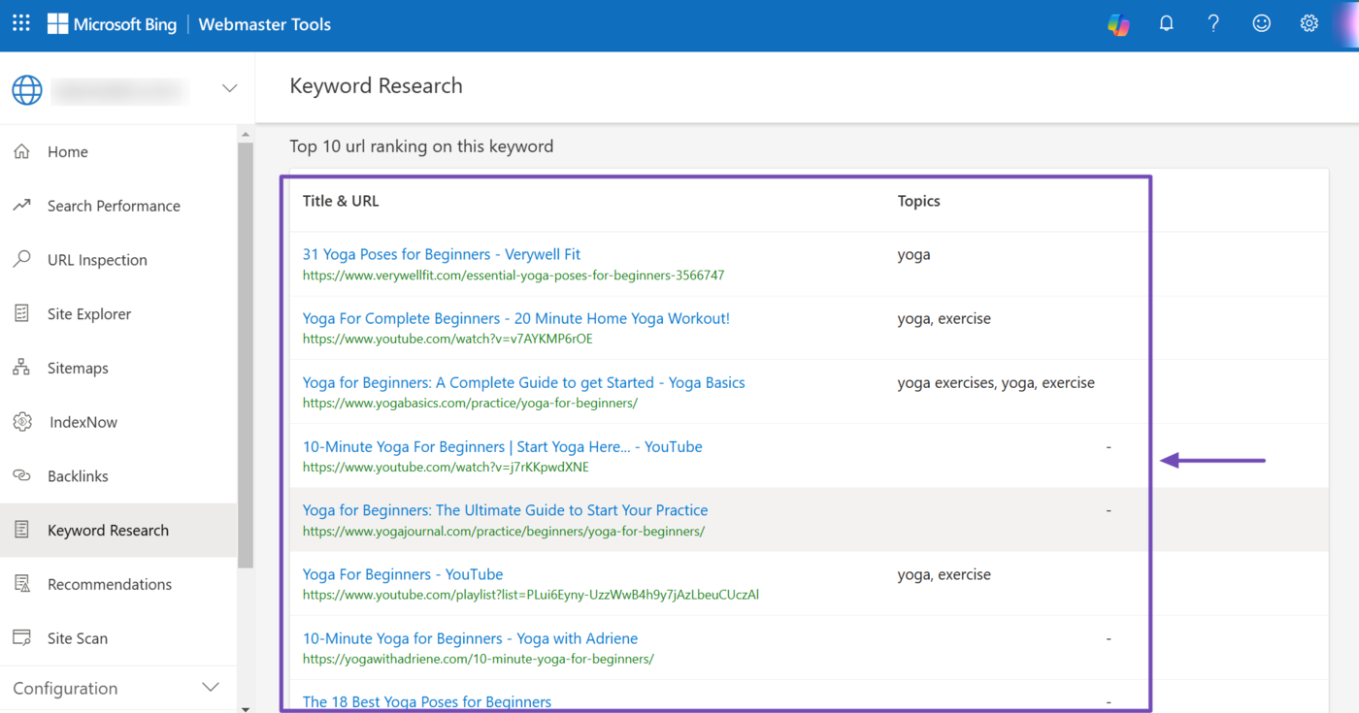This screenshot has height=713, width=1359.
Task: Open the Copilot icon in header
Action: click(1118, 24)
